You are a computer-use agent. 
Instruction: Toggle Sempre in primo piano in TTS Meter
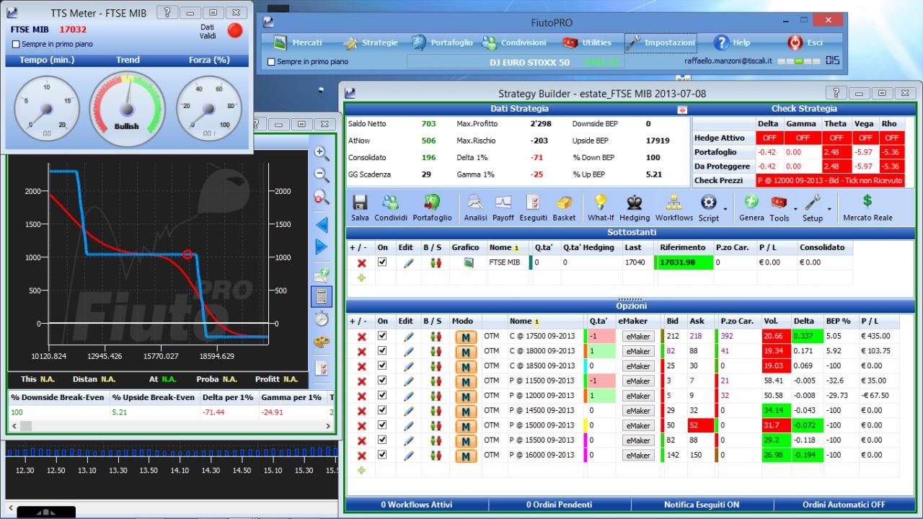pos(17,44)
